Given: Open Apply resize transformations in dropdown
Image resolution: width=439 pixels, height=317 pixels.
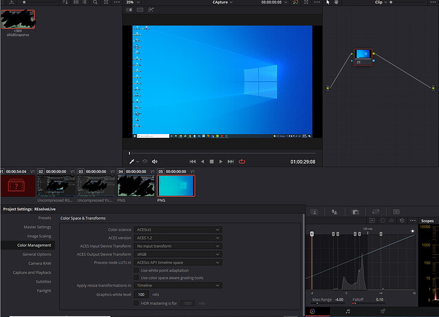Looking at the screenshot, I should tap(178, 285).
